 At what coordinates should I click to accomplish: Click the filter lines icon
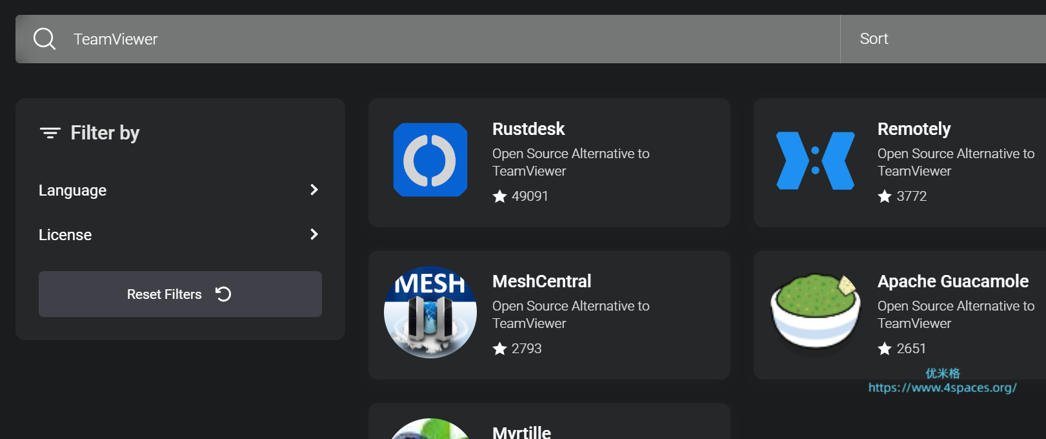(50, 133)
